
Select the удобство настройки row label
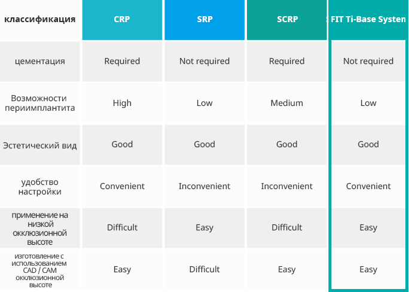pyautogui.click(x=40, y=186)
